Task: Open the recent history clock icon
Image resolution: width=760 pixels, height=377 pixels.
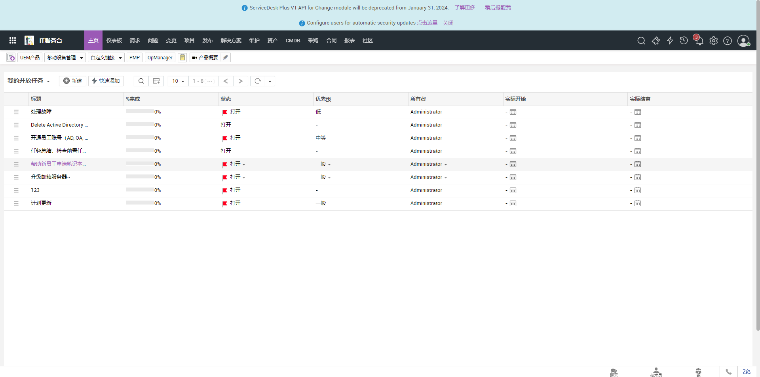Action: pos(684,41)
